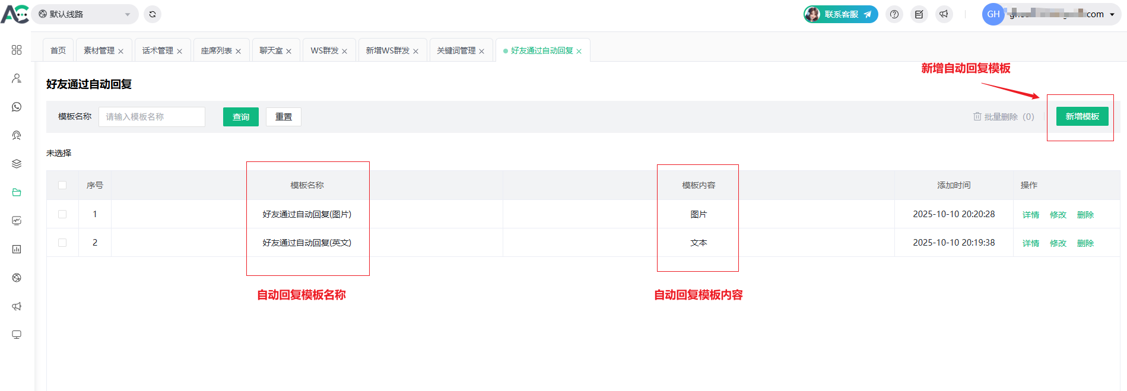
Task: Click the monitor screen icon in sidebar
Action: pyautogui.click(x=17, y=335)
